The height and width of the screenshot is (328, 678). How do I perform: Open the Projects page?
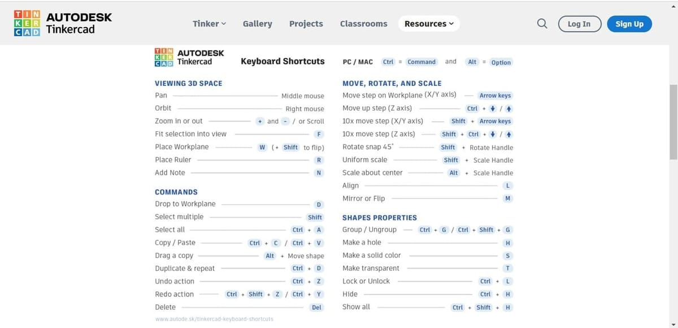(x=306, y=24)
